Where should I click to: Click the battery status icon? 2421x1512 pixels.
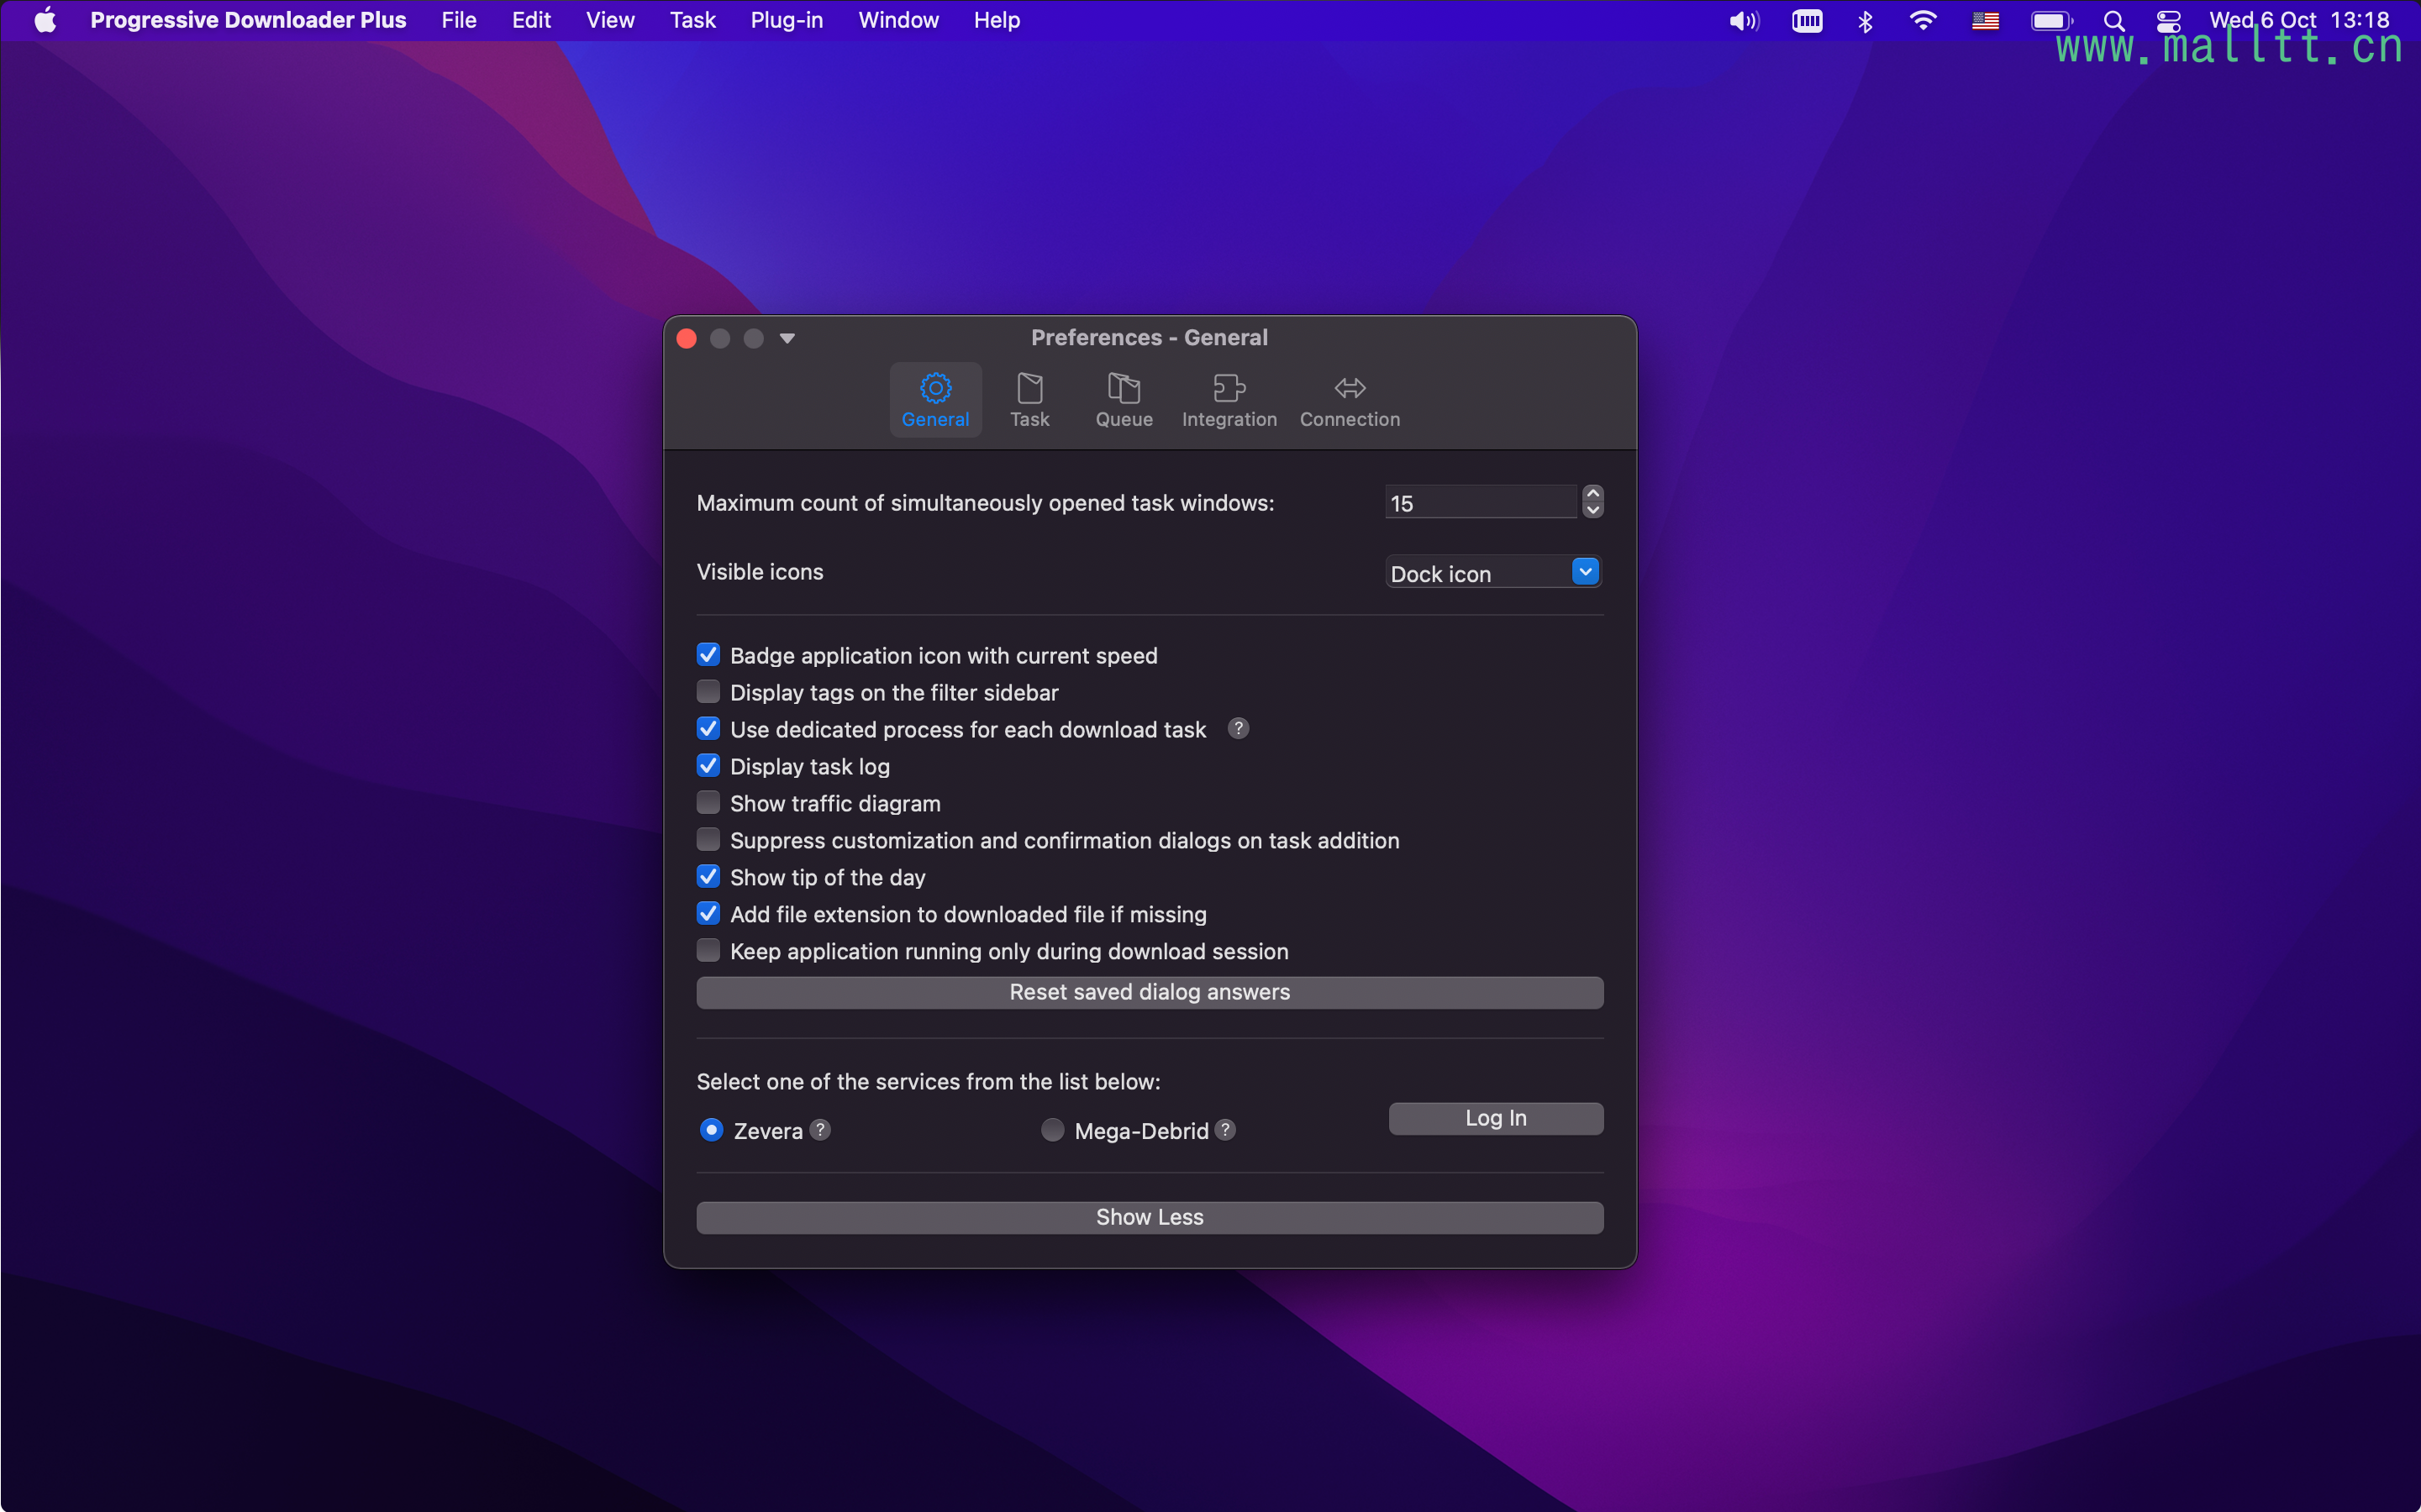point(2052,21)
